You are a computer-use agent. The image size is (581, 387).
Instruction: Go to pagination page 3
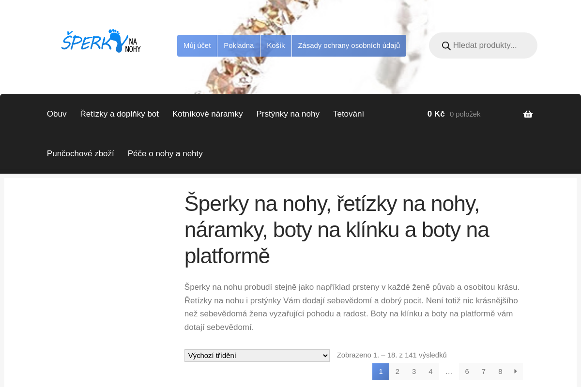[414, 372]
